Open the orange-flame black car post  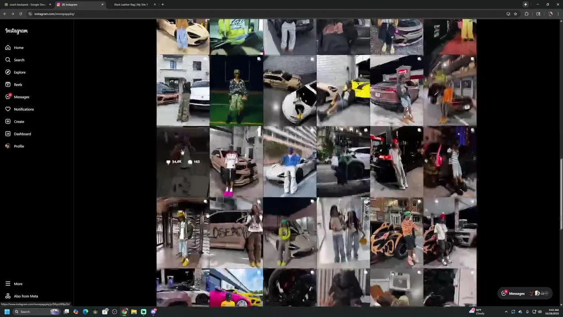[396, 233]
